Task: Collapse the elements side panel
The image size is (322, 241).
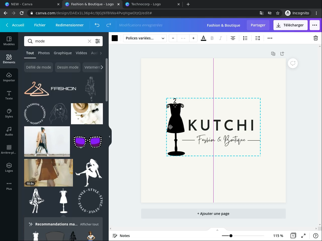Action: [110, 137]
